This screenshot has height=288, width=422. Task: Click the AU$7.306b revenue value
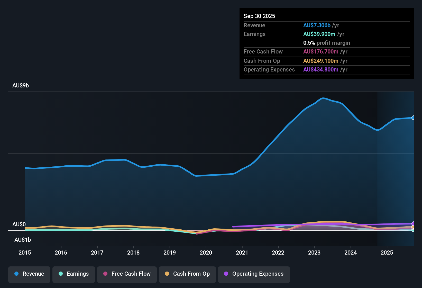tap(317, 25)
